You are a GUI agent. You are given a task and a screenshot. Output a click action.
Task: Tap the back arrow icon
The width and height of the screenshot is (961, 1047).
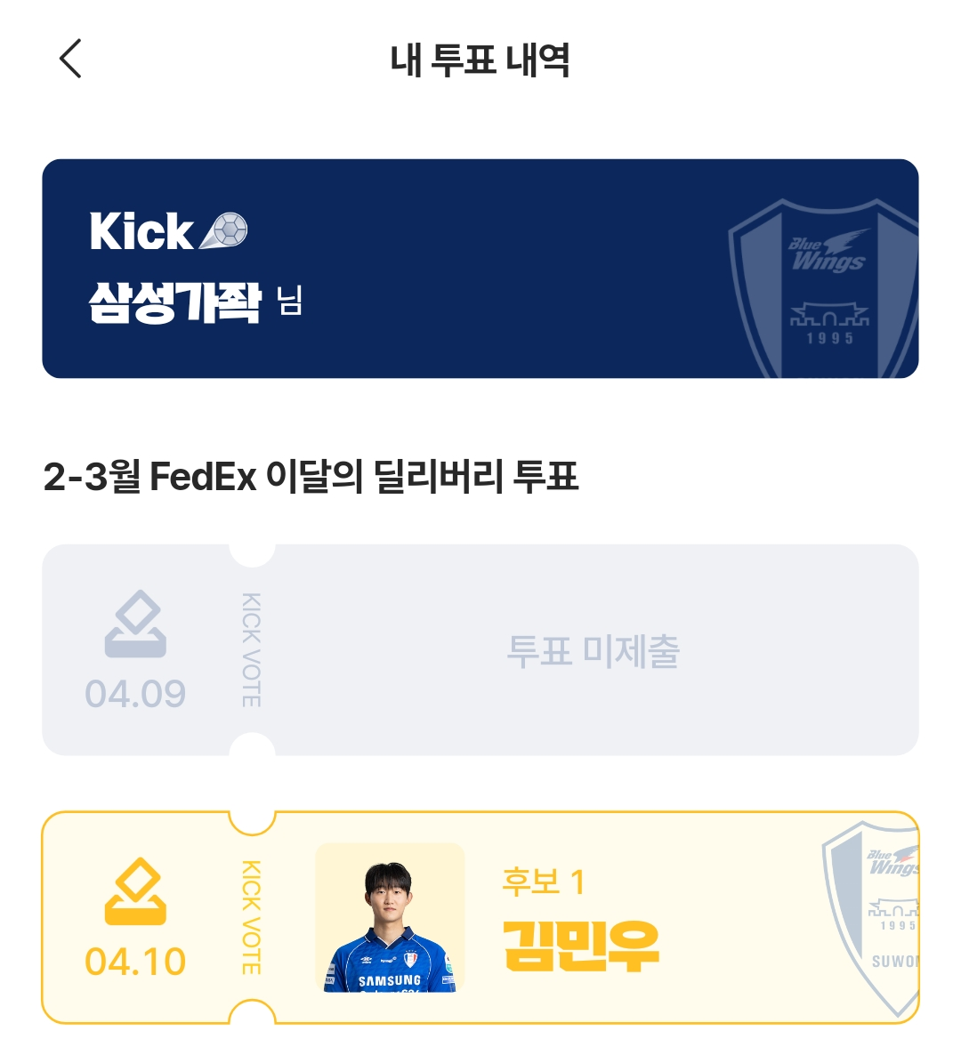click(x=70, y=59)
